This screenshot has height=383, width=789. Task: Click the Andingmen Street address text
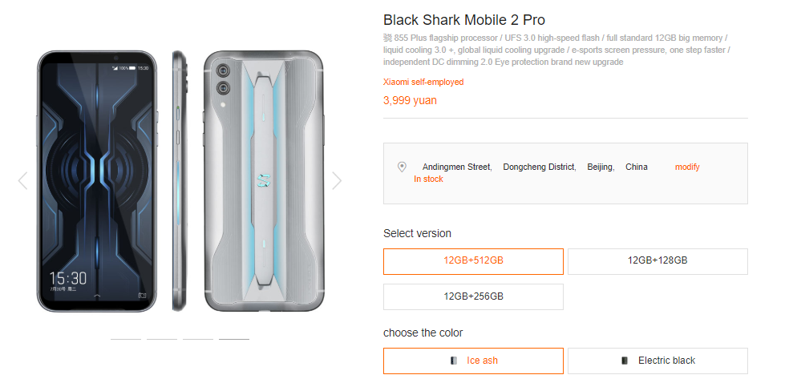pyautogui.click(x=457, y=167)
